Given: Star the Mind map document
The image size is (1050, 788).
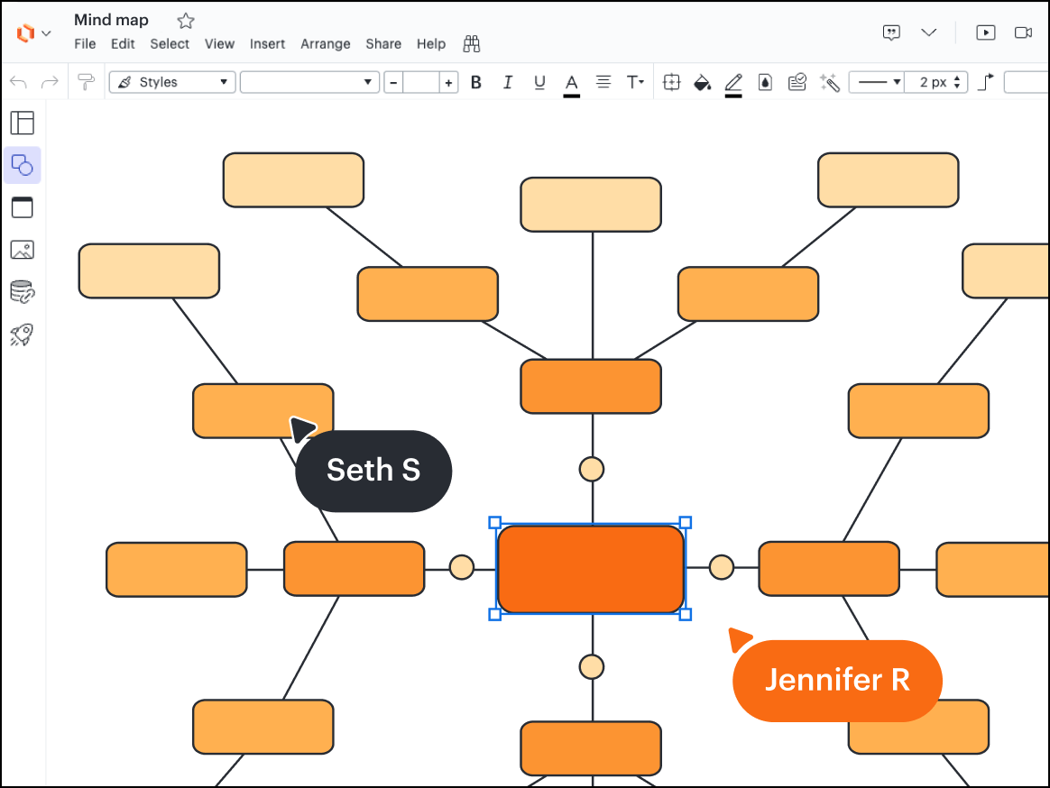Looking at the screenshot, I should click(x=186, y=21).
